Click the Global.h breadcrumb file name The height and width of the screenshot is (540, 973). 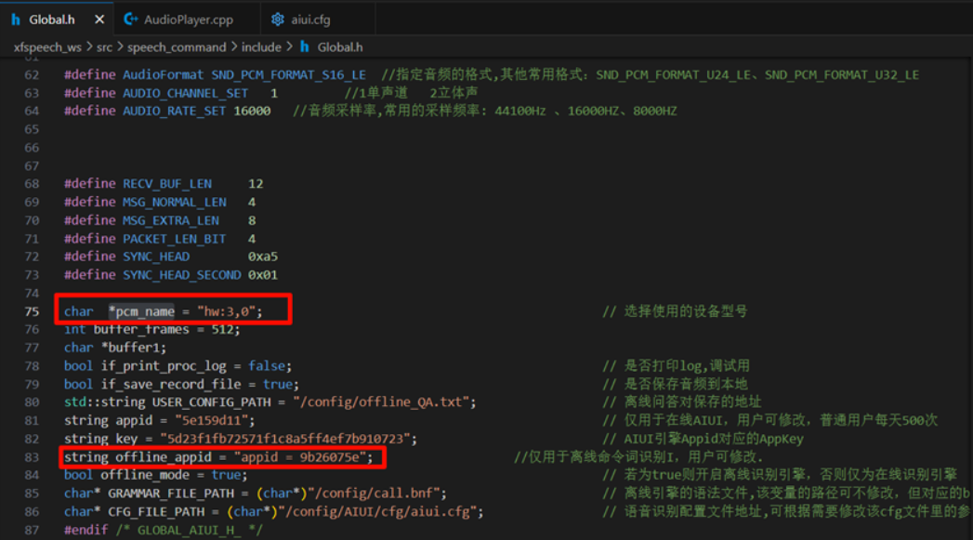[340, 46]
